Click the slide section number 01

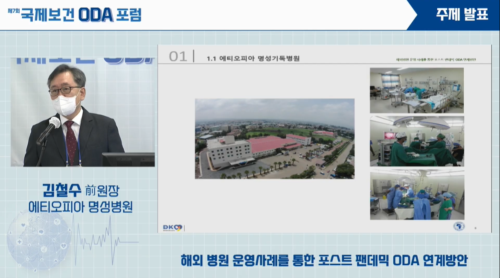[x=178, y=57]
